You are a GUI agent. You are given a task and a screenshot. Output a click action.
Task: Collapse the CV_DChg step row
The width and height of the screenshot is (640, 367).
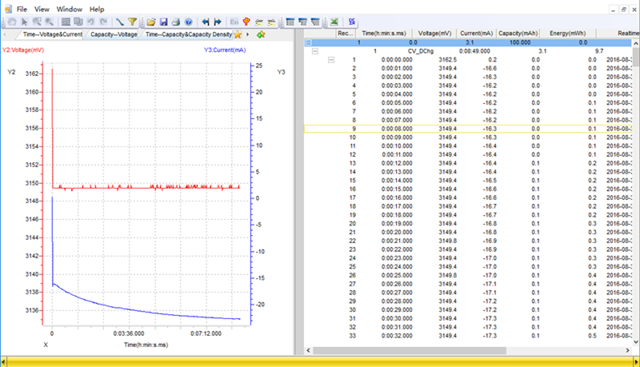point(316,50)
